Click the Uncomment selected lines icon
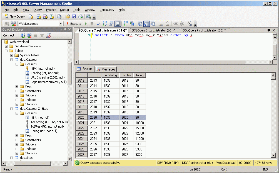Image resolution: width=279 pixels, height=173 pixels. coord(167,24)
